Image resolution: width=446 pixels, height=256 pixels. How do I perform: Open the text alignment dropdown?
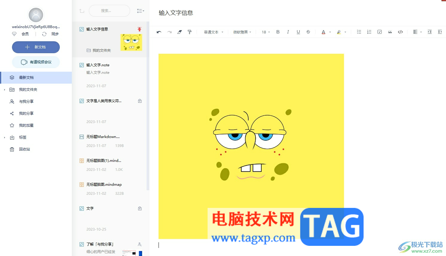click(417, 32)
